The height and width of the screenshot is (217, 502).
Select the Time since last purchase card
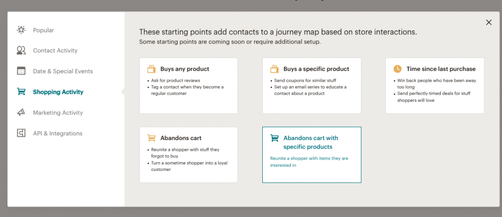(x=435, y=85)
